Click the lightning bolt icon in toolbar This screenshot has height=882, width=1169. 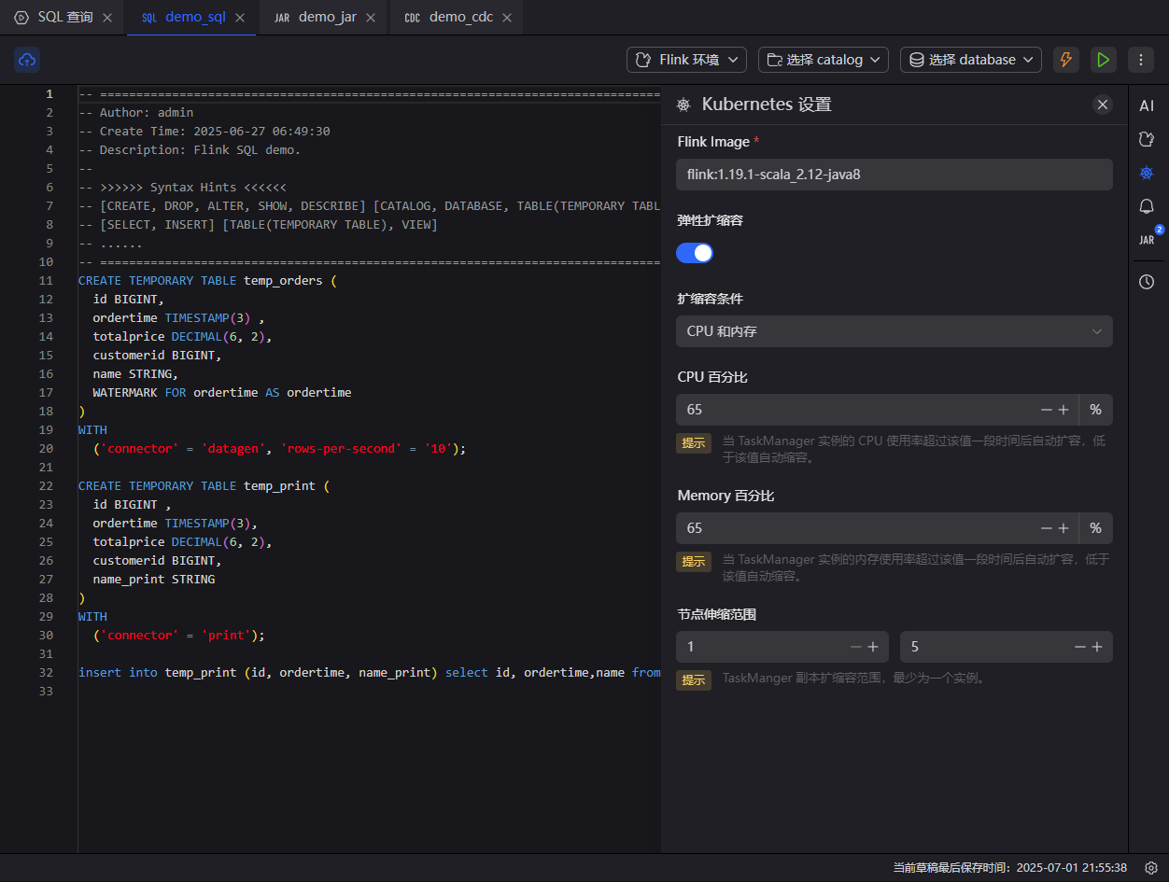pyautogui.click(x=1065, y=60)
